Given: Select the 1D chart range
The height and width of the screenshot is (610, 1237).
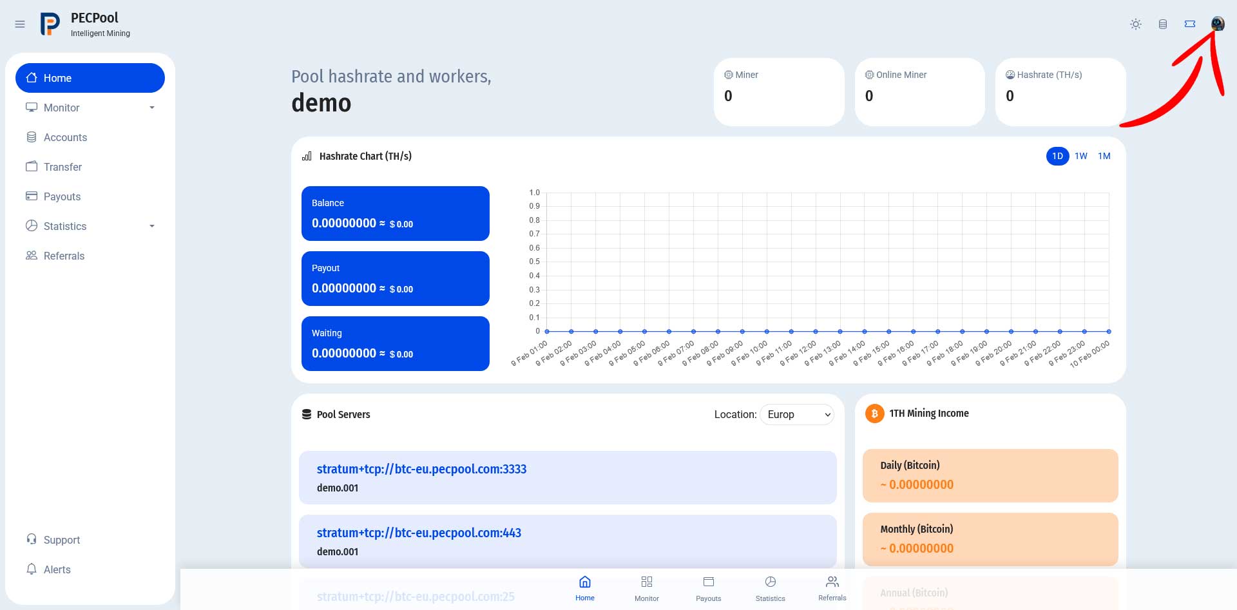Looking at the screenshot, I should pos(1058,156).
